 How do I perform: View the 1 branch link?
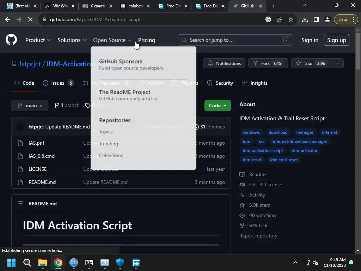point(67,106)
